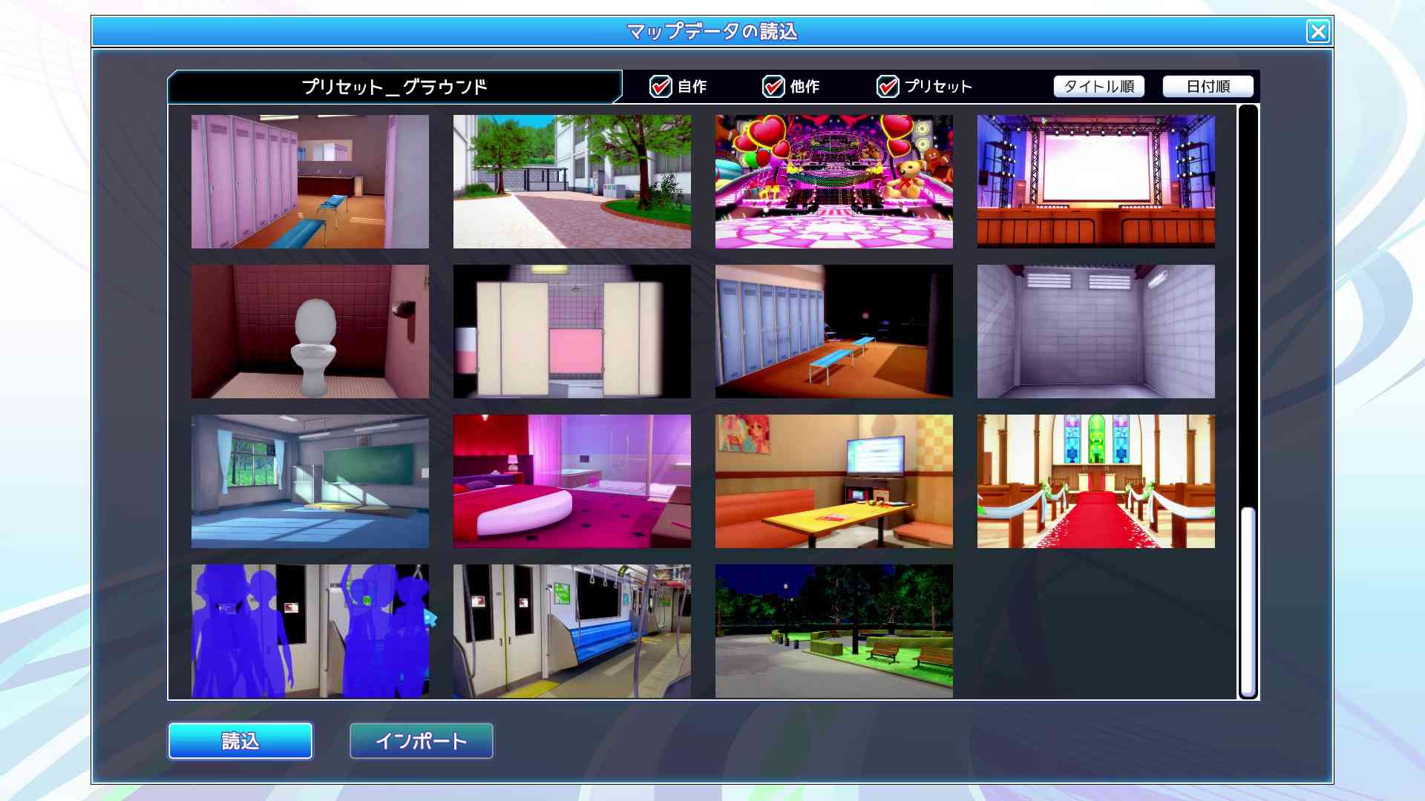The height and width of the screenshot is (801, 1425).
Task: Select the wedding chapel map thumbnail
Action: (x=1096, y=481)
